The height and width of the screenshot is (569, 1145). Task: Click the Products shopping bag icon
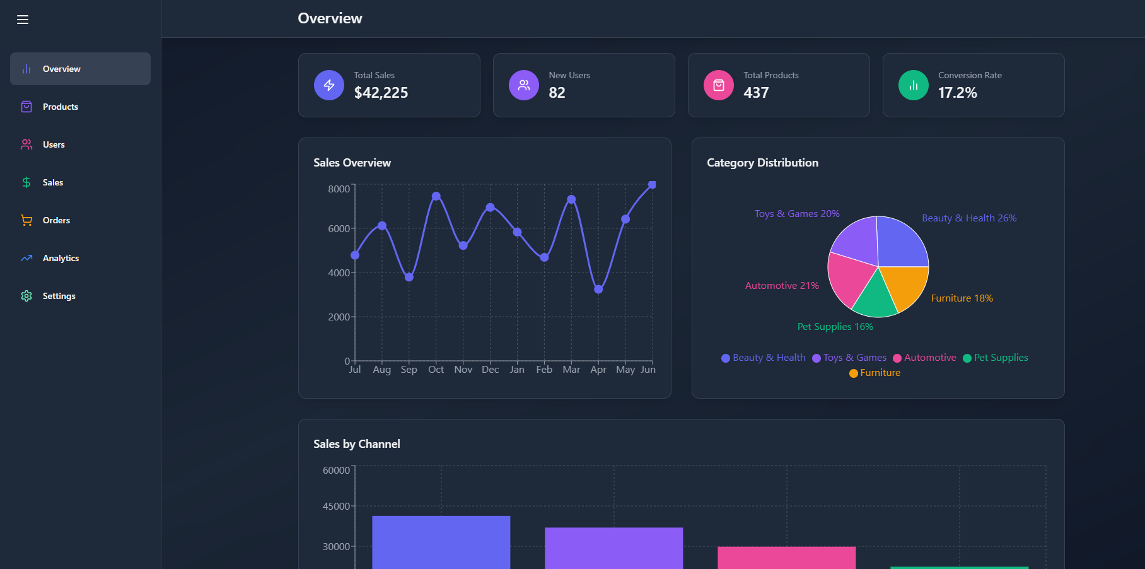coord(26,107)
